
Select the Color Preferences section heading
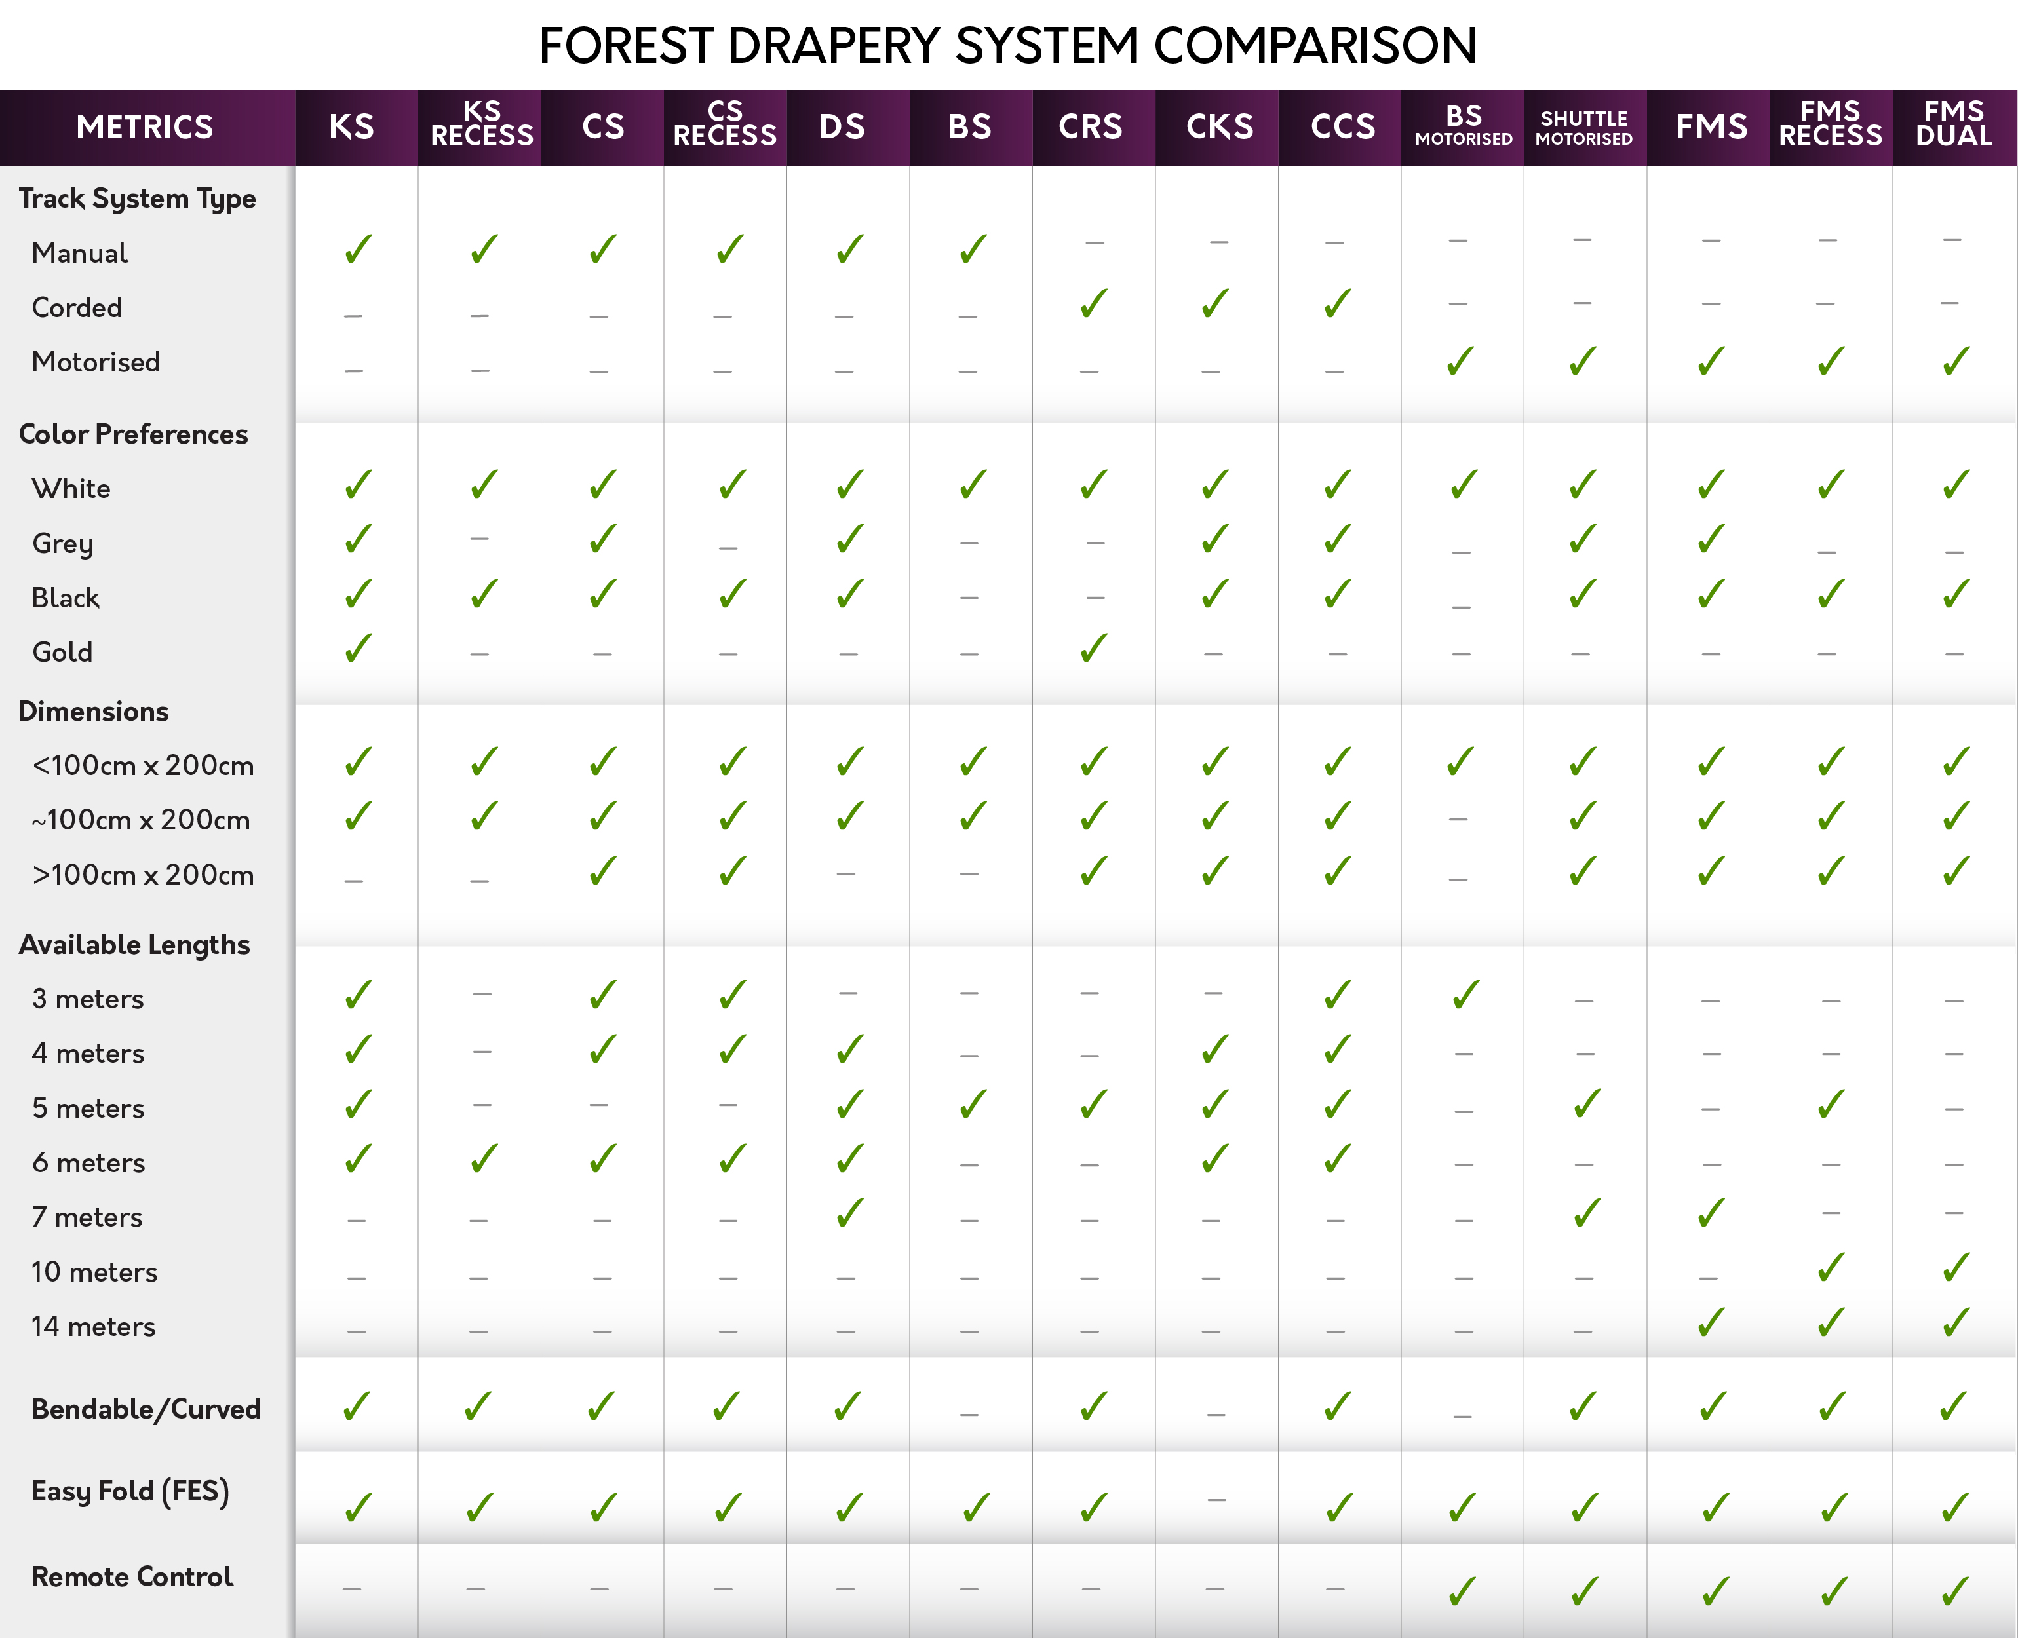(x=133, y=434)
